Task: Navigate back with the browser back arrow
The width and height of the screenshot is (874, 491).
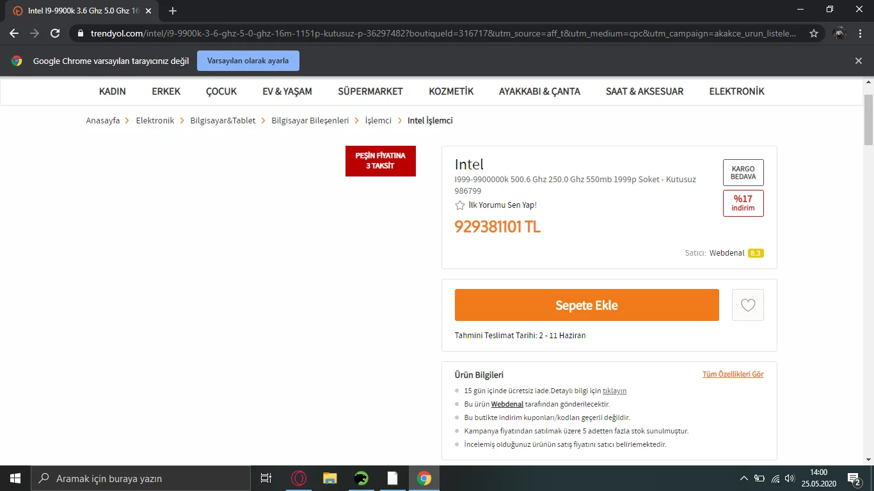Action: click(x=13, y=32)
